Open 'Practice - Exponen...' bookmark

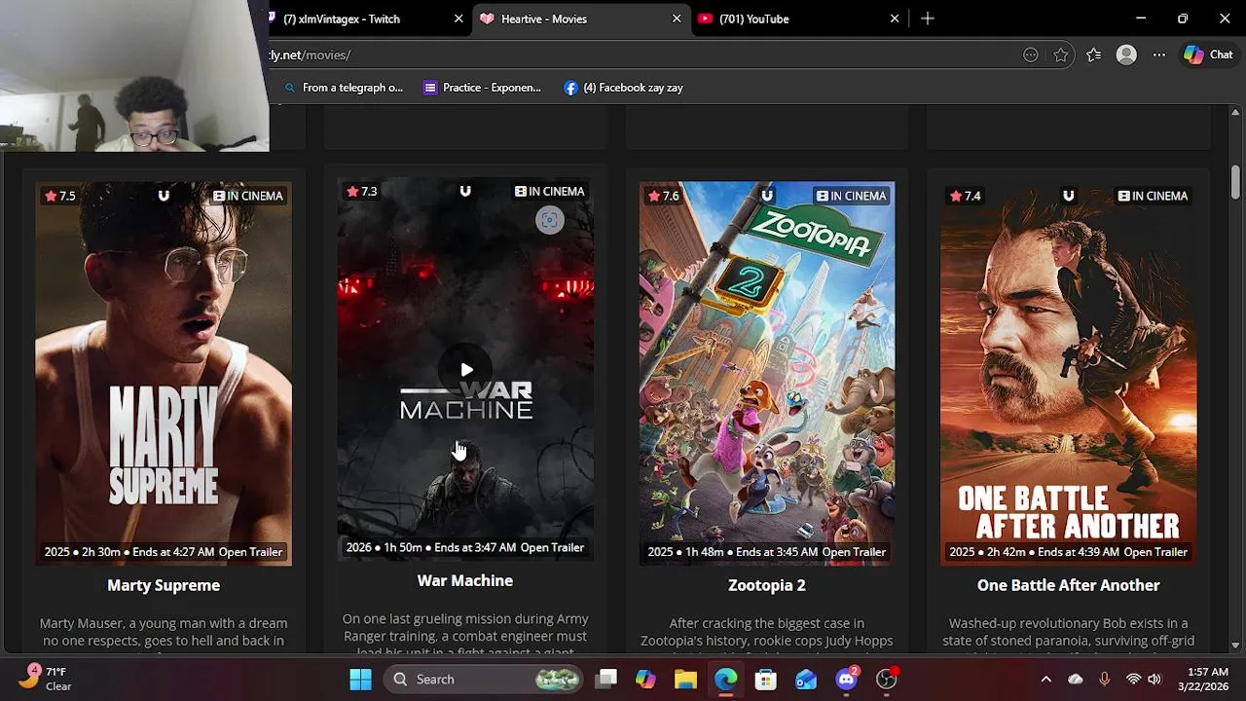pos(483,88)
